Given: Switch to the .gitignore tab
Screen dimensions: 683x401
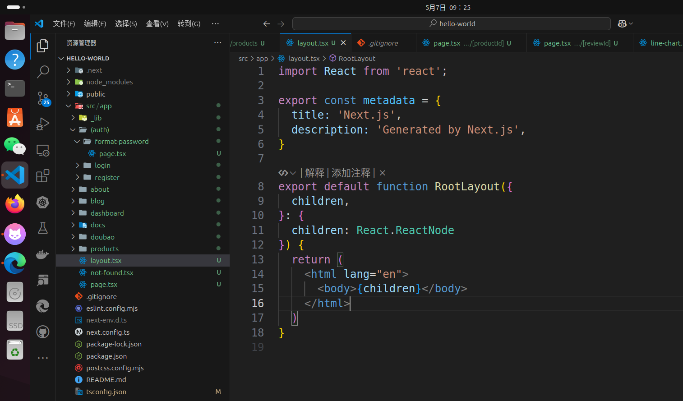Looking at the screenshot, I should [383, 43].
